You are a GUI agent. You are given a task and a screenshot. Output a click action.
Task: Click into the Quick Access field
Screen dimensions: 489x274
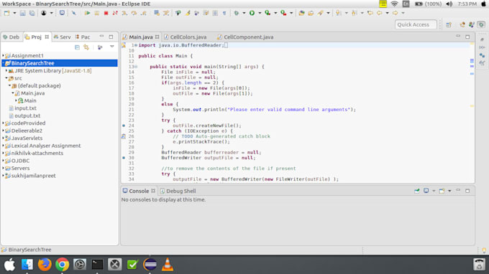point(416,24)
